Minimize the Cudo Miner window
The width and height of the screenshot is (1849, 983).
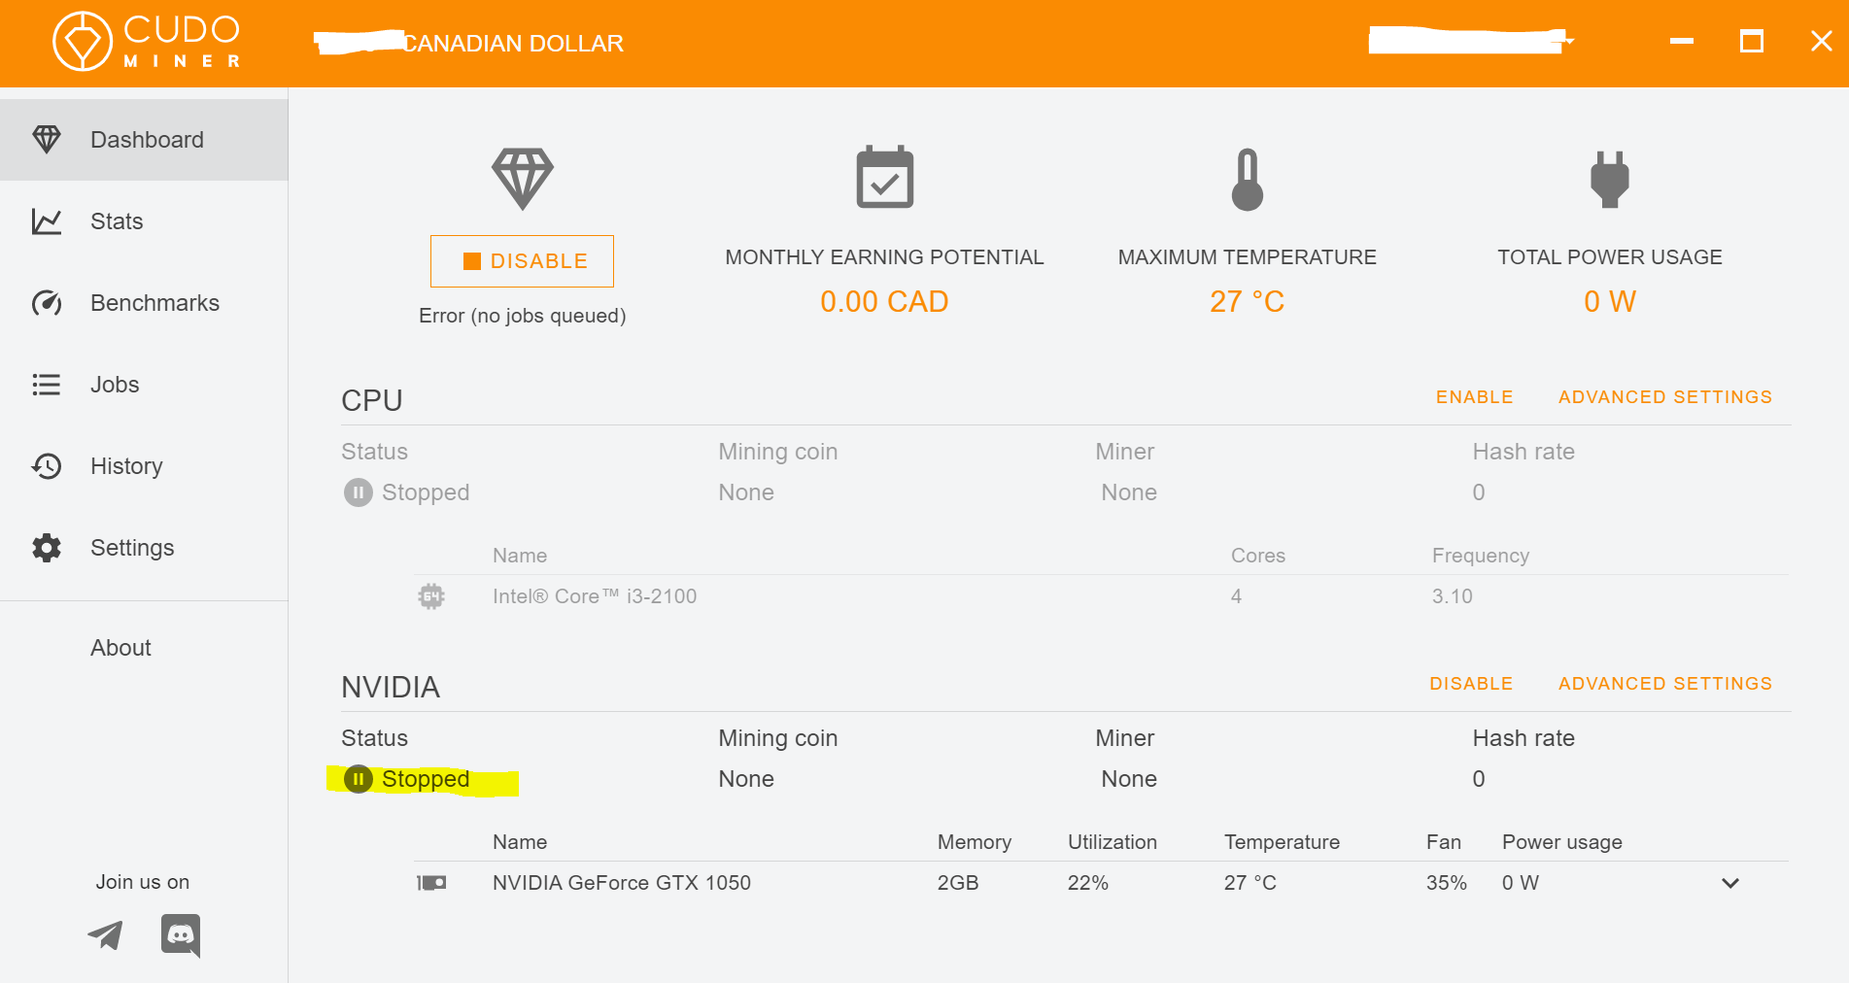click(x=1682, y=41)
